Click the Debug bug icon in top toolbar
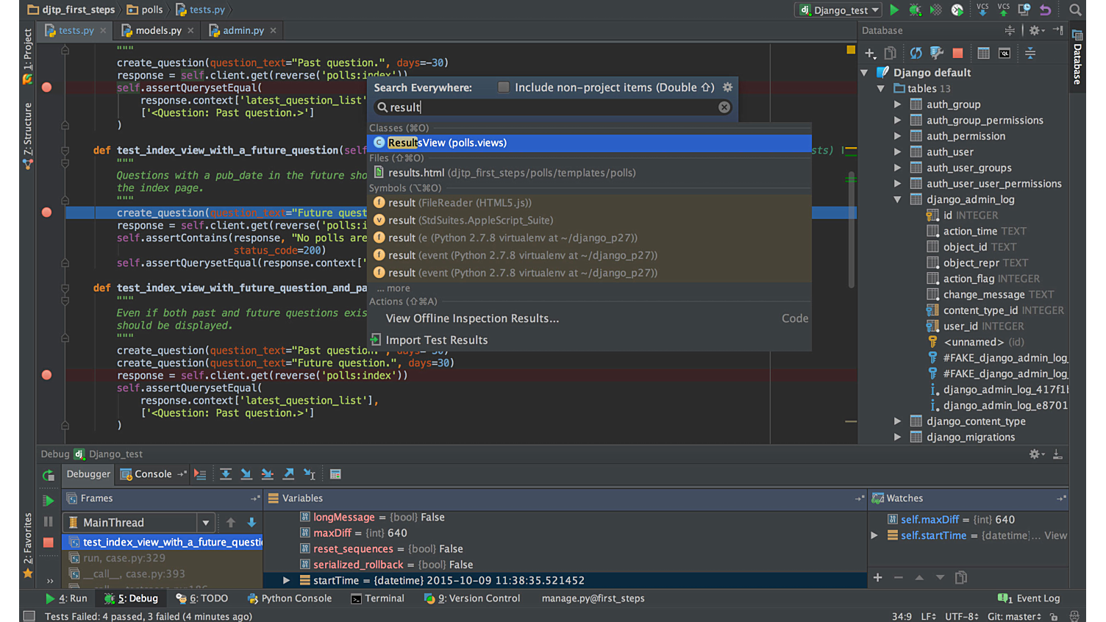1106x622 pixels. [915, 10]
